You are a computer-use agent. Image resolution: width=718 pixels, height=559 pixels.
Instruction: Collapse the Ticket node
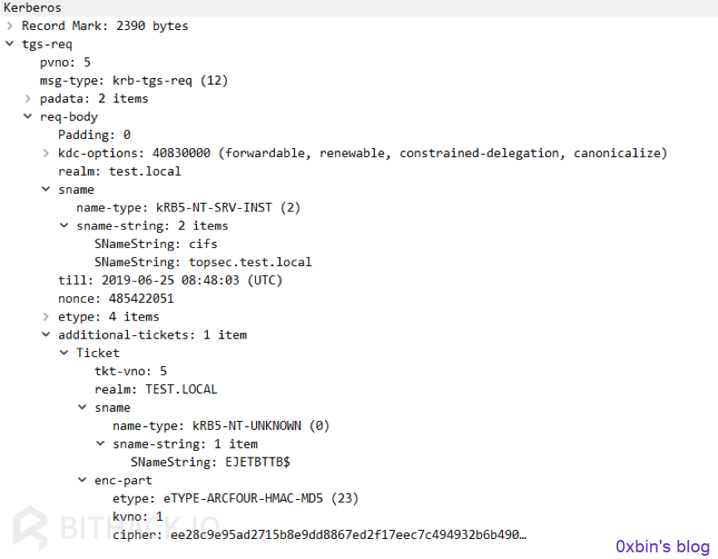tap(64, 353)
